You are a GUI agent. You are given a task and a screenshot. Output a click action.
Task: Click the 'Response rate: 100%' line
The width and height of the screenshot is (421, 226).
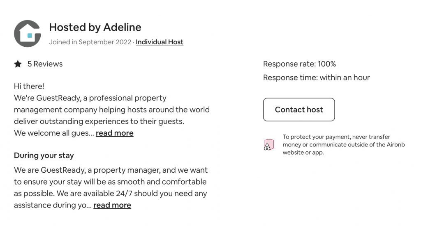[x=299, y=64]
